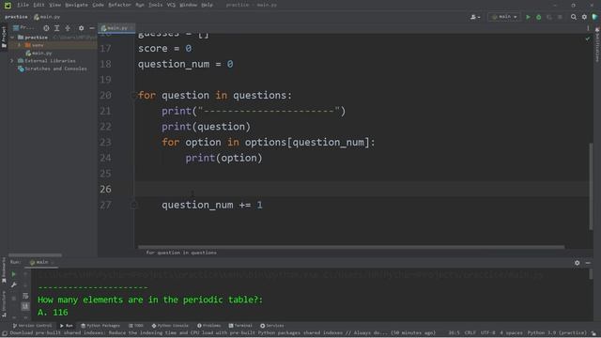Viewport: 601px width, 338px height.
Task: Open the Refactor menu
Action: click(119, 5)
